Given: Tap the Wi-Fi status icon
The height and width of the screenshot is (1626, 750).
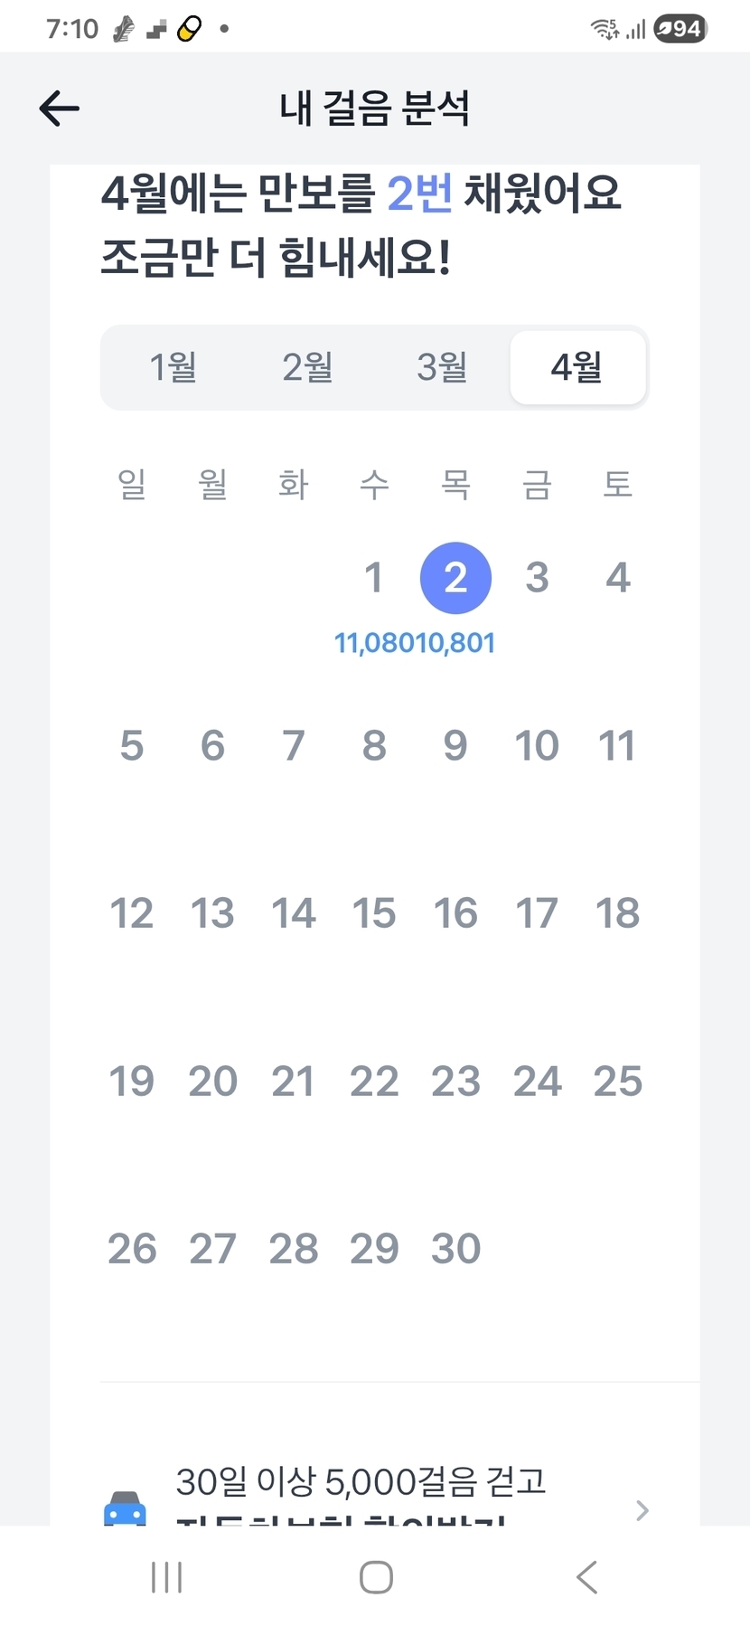Looking at the screenshot, I should coord(605,29).
